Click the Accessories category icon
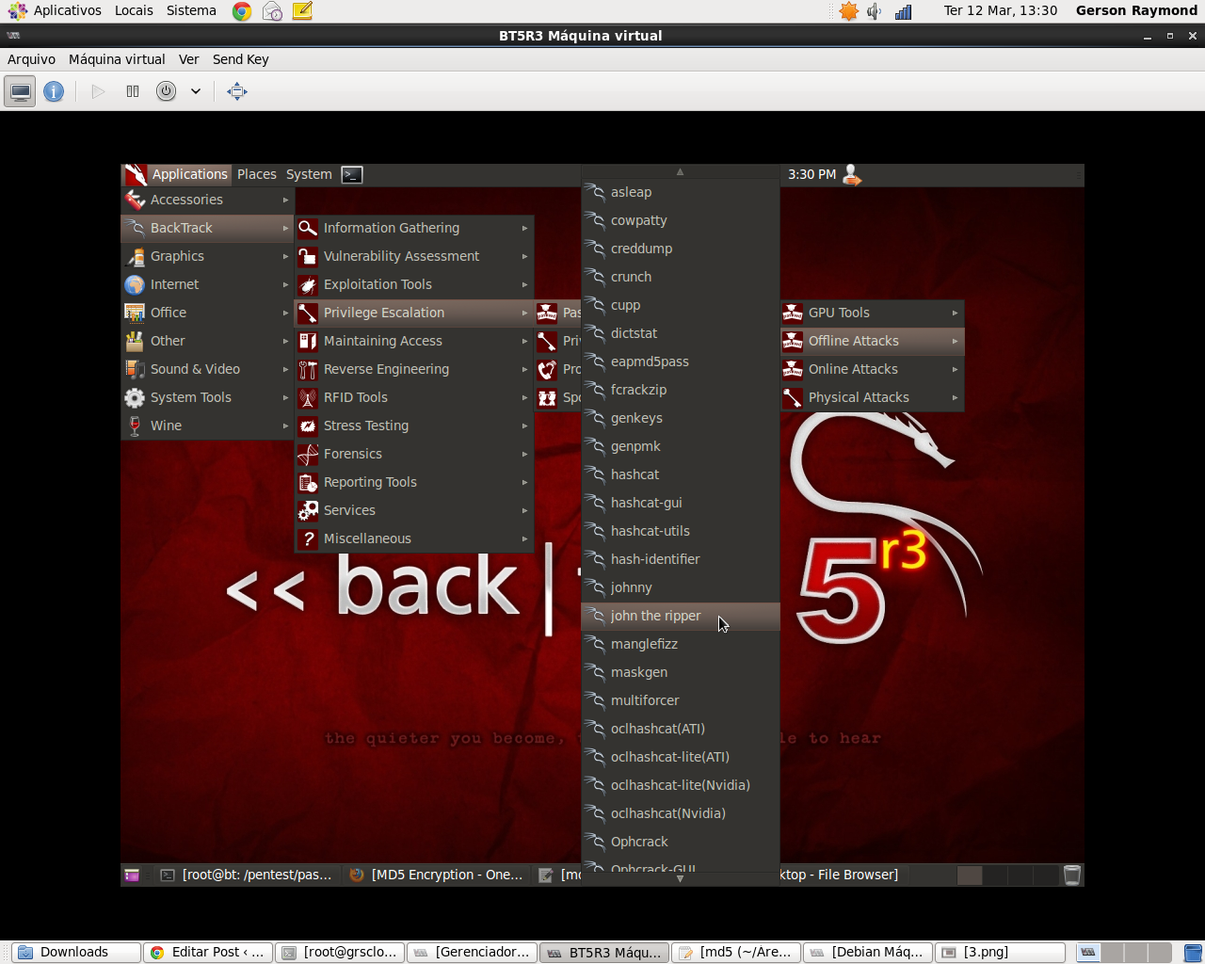1205x964 pixels. [135, 200]
